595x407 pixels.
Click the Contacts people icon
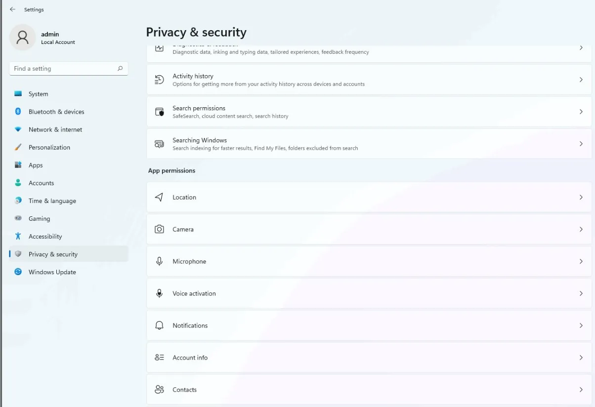click(x=159, y=390)
